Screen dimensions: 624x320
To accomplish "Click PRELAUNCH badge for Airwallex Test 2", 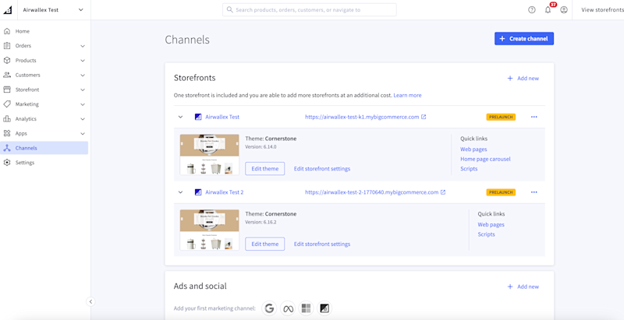I will coord(501,192).
